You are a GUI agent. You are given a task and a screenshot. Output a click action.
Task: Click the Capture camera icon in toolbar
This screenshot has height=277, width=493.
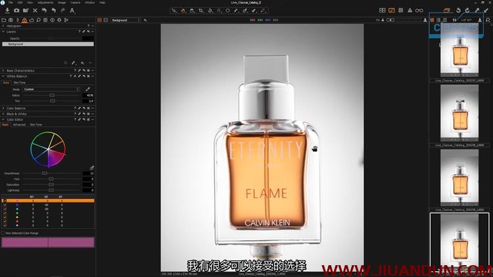(16, 11)
